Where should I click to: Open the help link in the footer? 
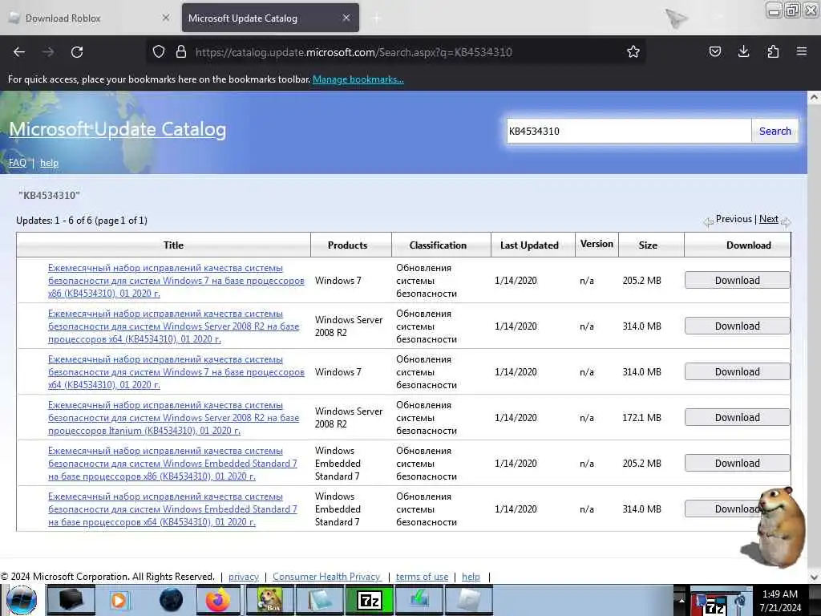pyautogui.click(x=471, y=576)
